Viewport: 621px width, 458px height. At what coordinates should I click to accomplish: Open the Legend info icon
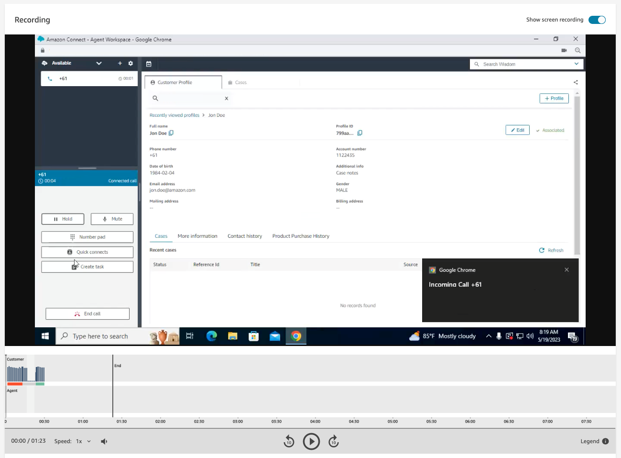605,441
